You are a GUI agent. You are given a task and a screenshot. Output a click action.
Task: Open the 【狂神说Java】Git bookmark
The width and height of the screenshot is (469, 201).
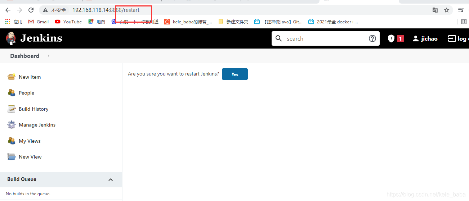click(278, 22)
